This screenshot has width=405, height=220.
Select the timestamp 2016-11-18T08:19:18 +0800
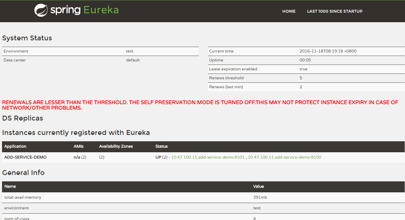point(328,51)
